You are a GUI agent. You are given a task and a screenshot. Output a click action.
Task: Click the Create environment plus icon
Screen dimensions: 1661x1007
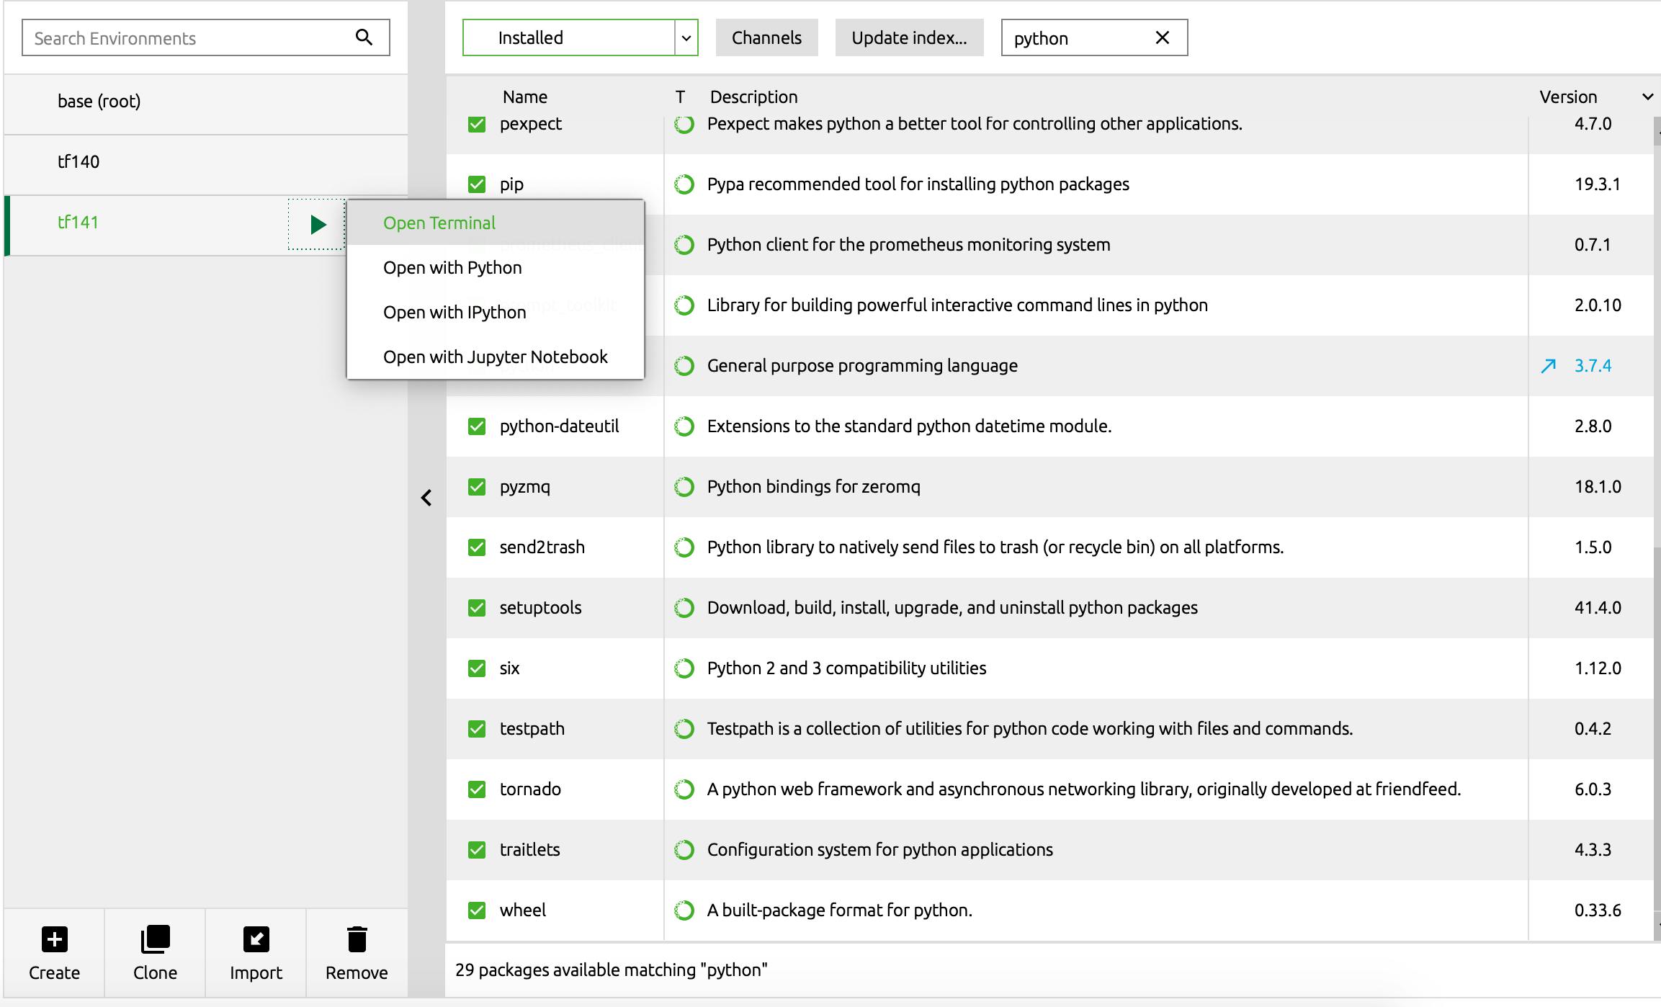55,939
